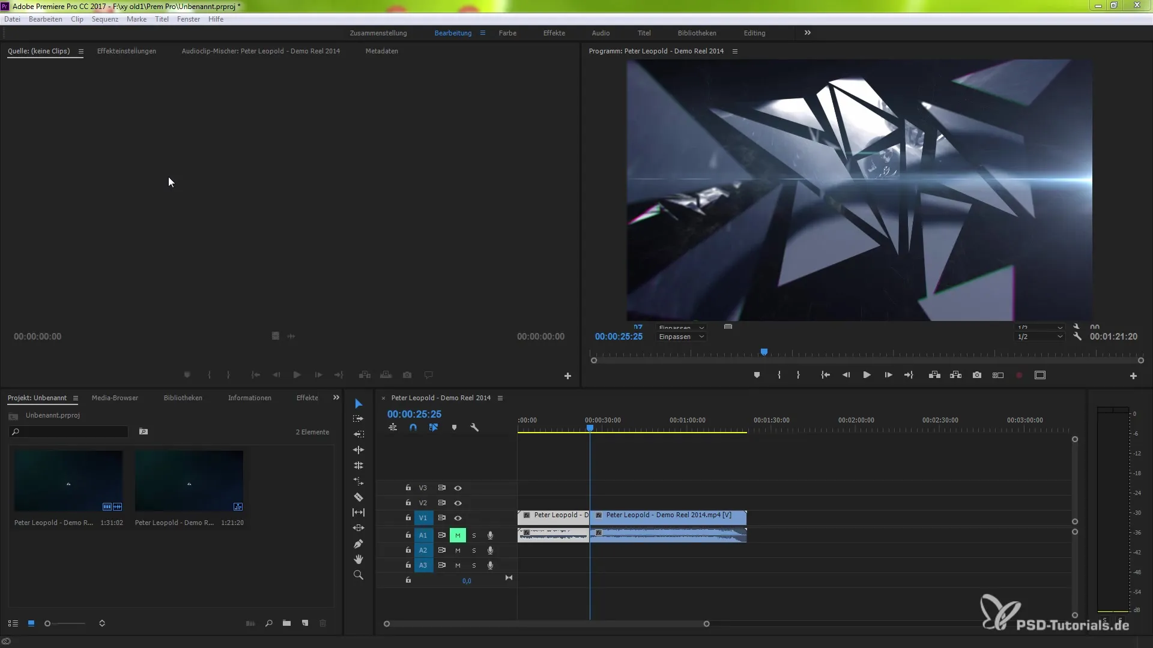Switch to Media-Browser tab

coord(115,398)
